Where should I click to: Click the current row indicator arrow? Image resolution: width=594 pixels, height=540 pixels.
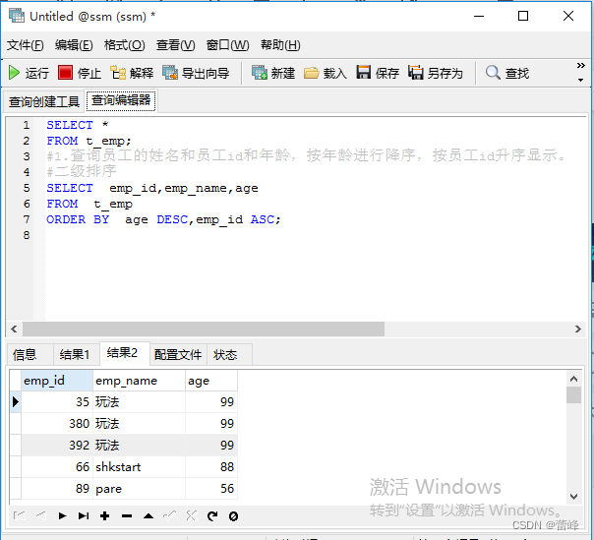(16, 401)
